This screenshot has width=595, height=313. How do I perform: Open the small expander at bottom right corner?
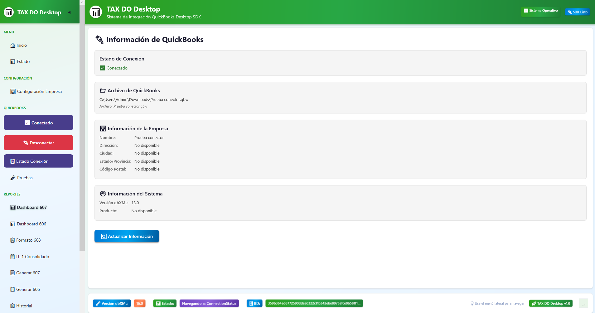tap(583, 304)
